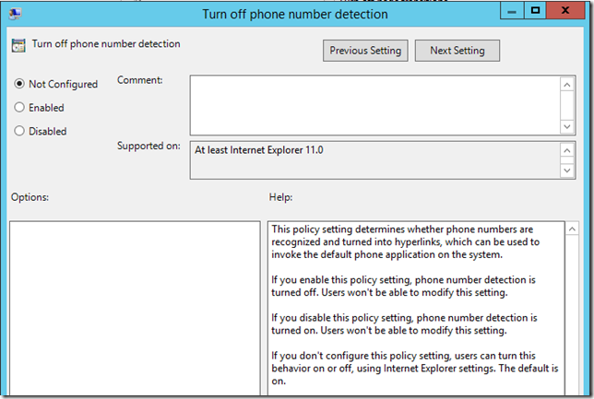The height and width of the screenshot is (399, 594).
Task: Choose the Enabled radio option
Action: click(x=19, y=108)
